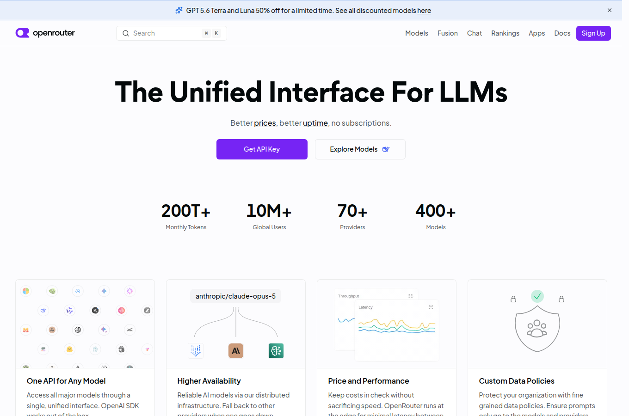Open the Chat nav link

click(x=475, y=33)
